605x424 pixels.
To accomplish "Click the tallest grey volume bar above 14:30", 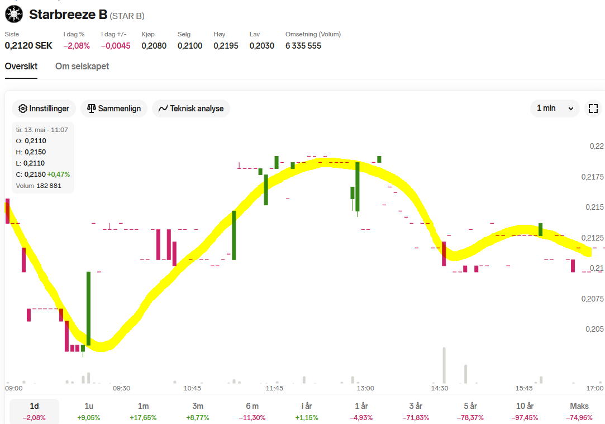I will 444,365.
